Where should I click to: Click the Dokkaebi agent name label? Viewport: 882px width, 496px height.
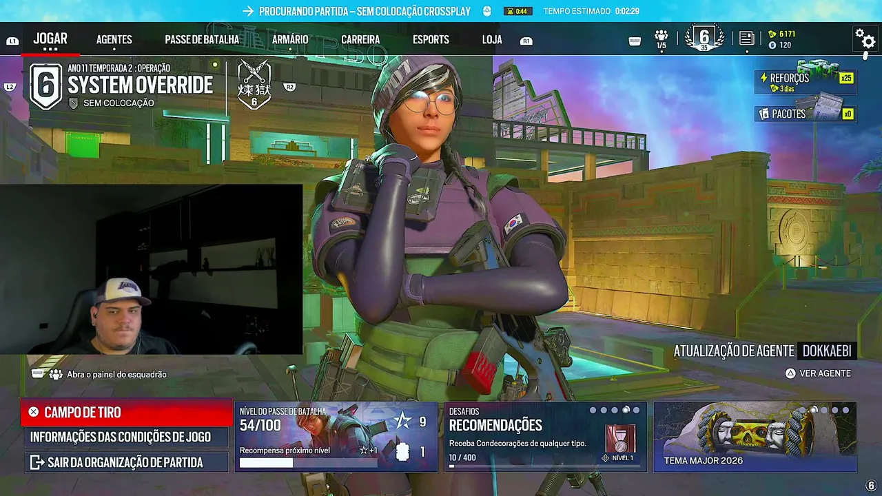pos(827,351)
